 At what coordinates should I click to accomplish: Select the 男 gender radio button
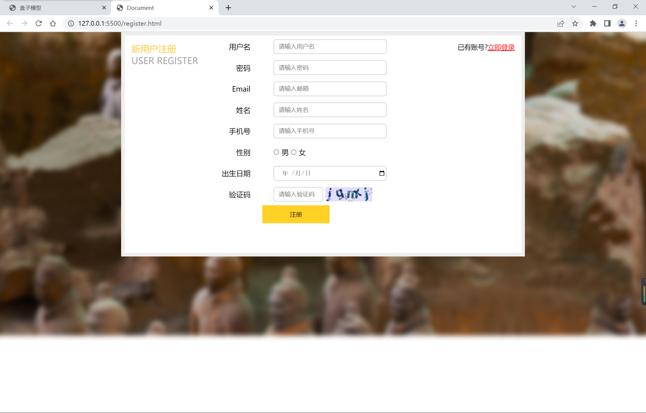[x=276, y=152]
